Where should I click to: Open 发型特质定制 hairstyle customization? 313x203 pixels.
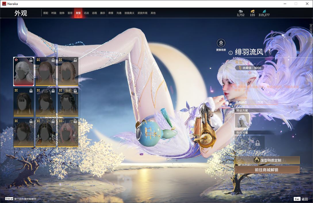point(267,160)
